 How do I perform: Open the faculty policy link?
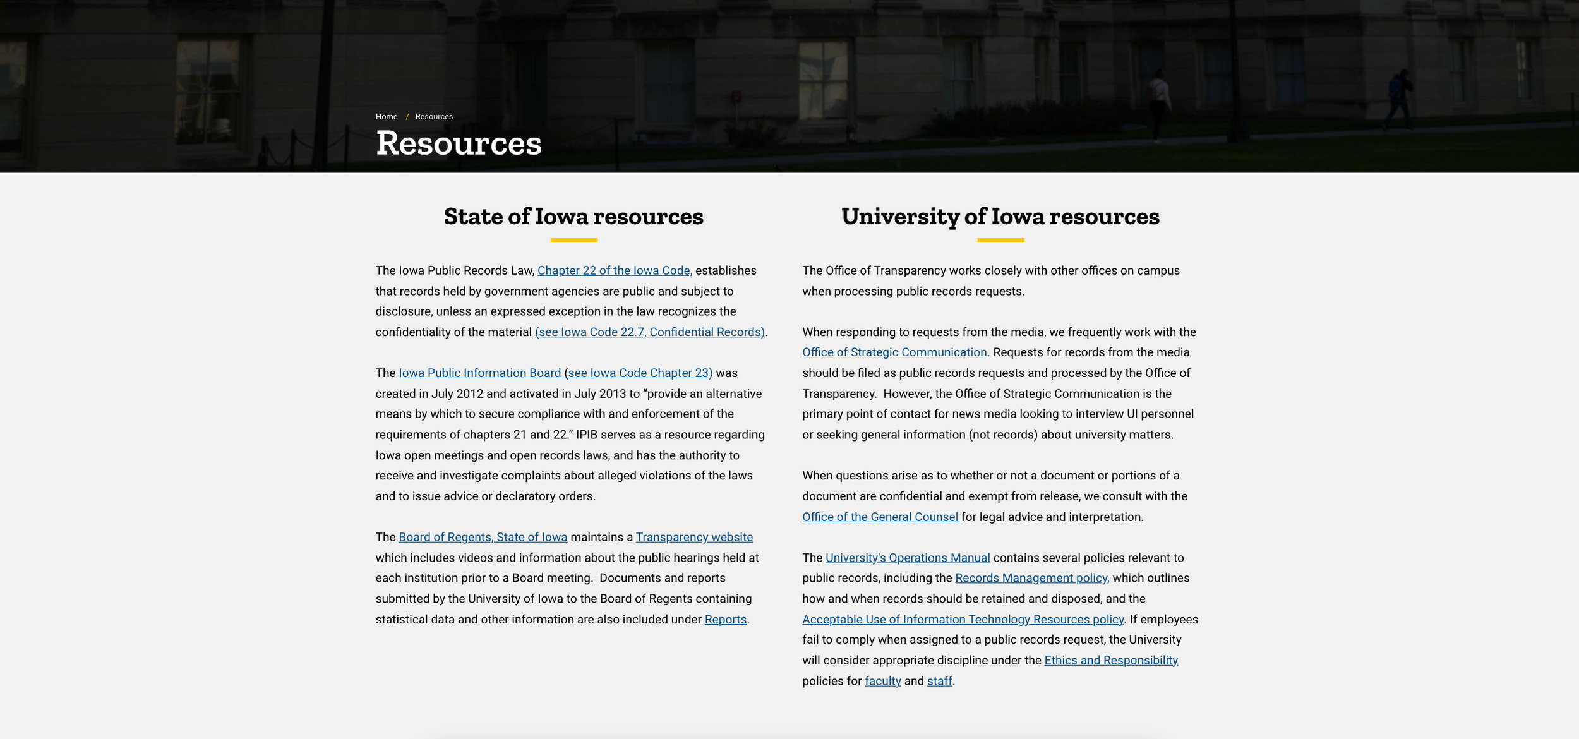click(x=882, y=682)
